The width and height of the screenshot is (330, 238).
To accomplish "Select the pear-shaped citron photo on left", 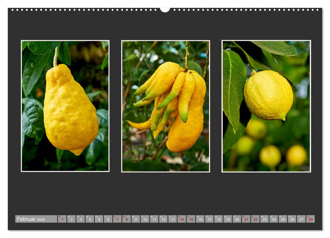I will tap(65, 106).
